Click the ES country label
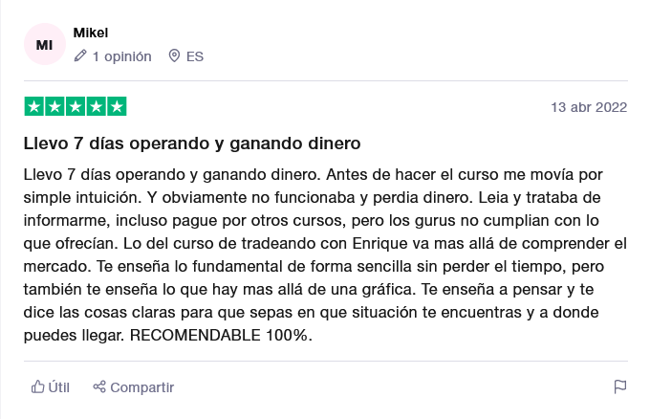Image resolution: width=650 pixels, height=419 pixels. tap(195, 56)
